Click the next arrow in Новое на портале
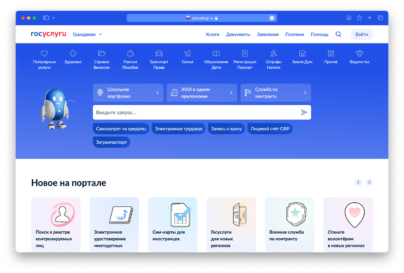Image resolution: width=404 pixels, height=273 pixels. (369, 182)
